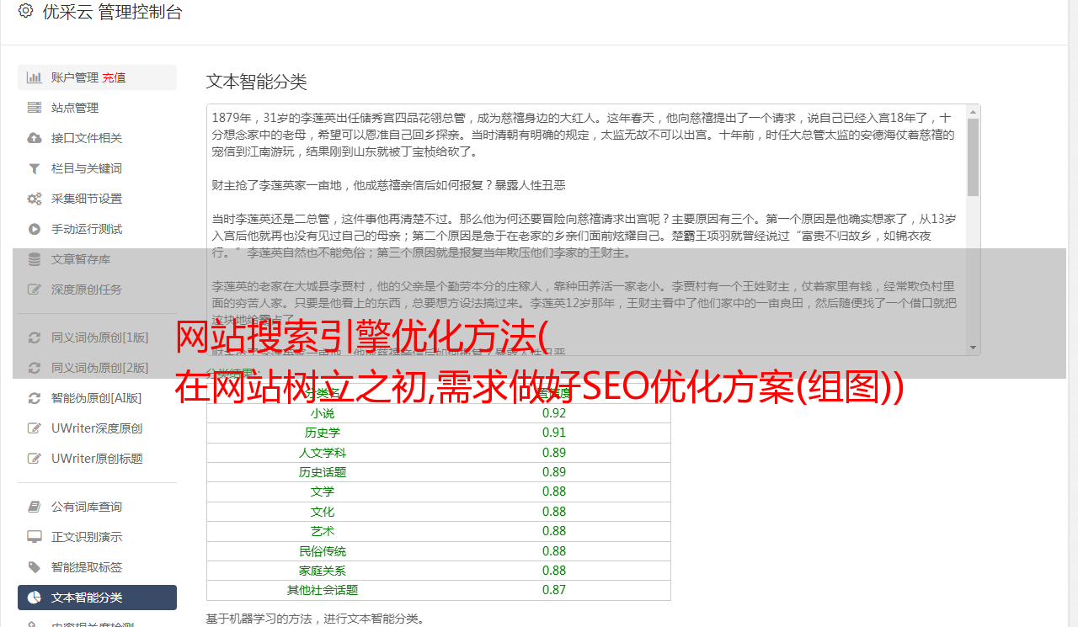This screenshot has width=1078, height=627.
Task: Click the play icon for 手动运行测试
Action: [x=35, y=229]
